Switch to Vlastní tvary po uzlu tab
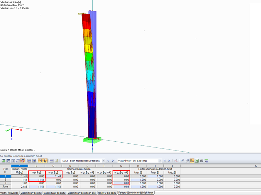The height and width of the screenshot is (195, 261). point(31,193)
